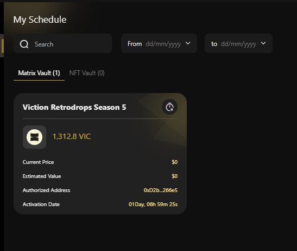Click the authorized address 0xD2b...266e5
This screenshot has width=297, height=251.
161,190
